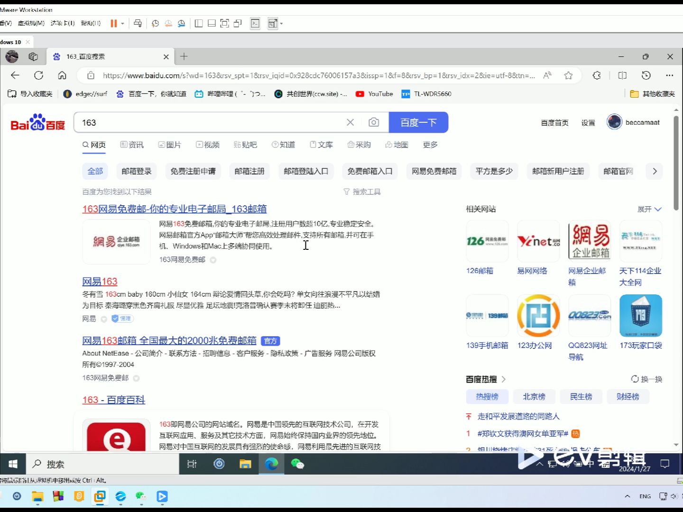Refresh the page in Edge

coord(38,75)
